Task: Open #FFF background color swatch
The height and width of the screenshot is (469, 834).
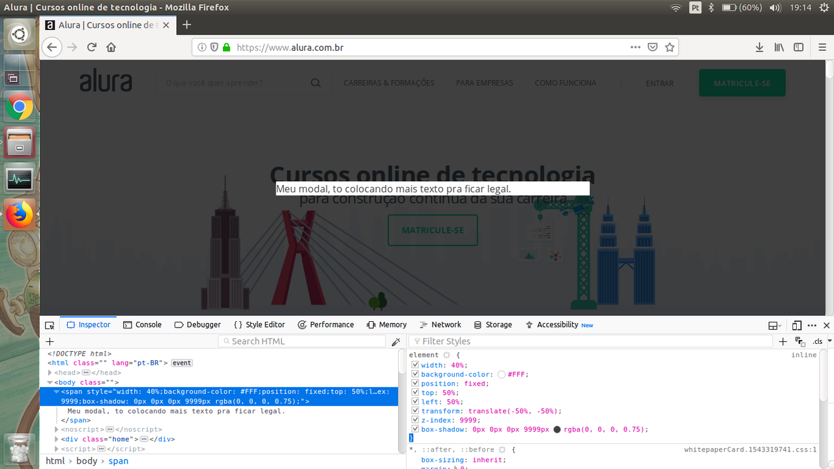Action: coord(502,375)
